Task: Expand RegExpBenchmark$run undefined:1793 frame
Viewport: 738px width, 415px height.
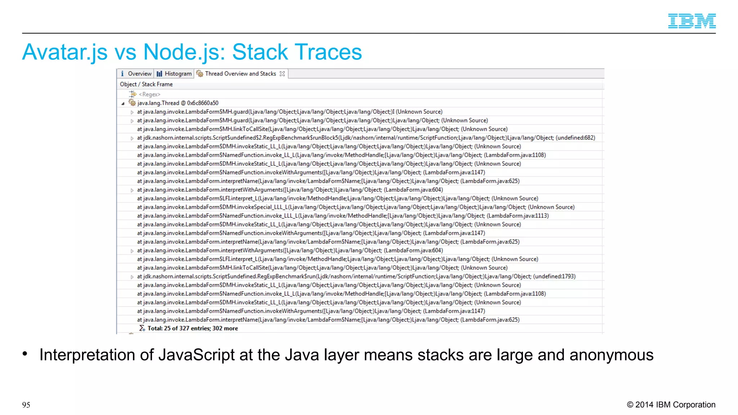Action: pyautogui.click(x=132, y=277)
